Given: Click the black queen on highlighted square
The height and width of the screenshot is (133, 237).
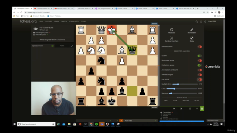Looking at the screenshot, I should click(x=132, y=50).
